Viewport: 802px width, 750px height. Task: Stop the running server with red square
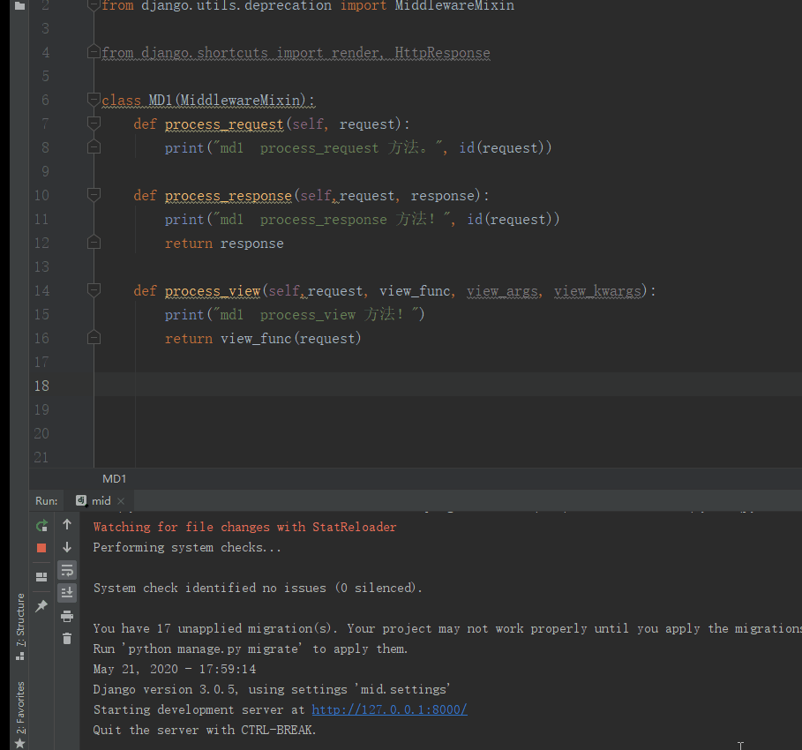41,548
